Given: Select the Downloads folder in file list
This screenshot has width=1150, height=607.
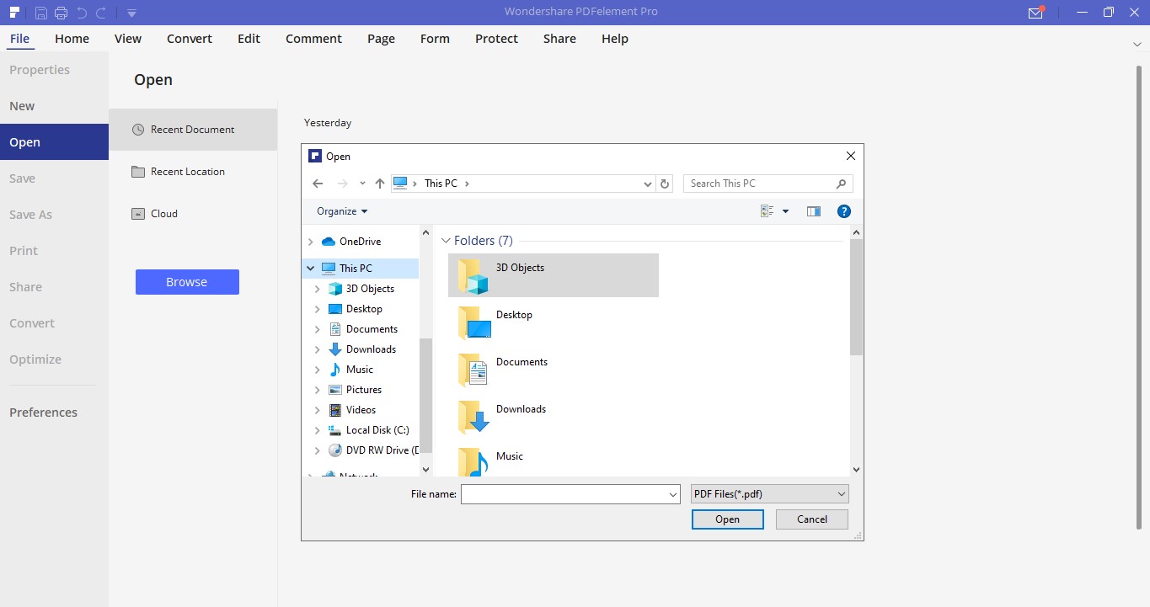Looking at the screenshot, I should pos(554,417).
